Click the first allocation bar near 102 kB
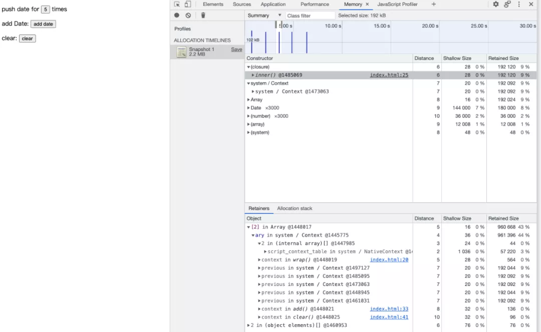 251,41
